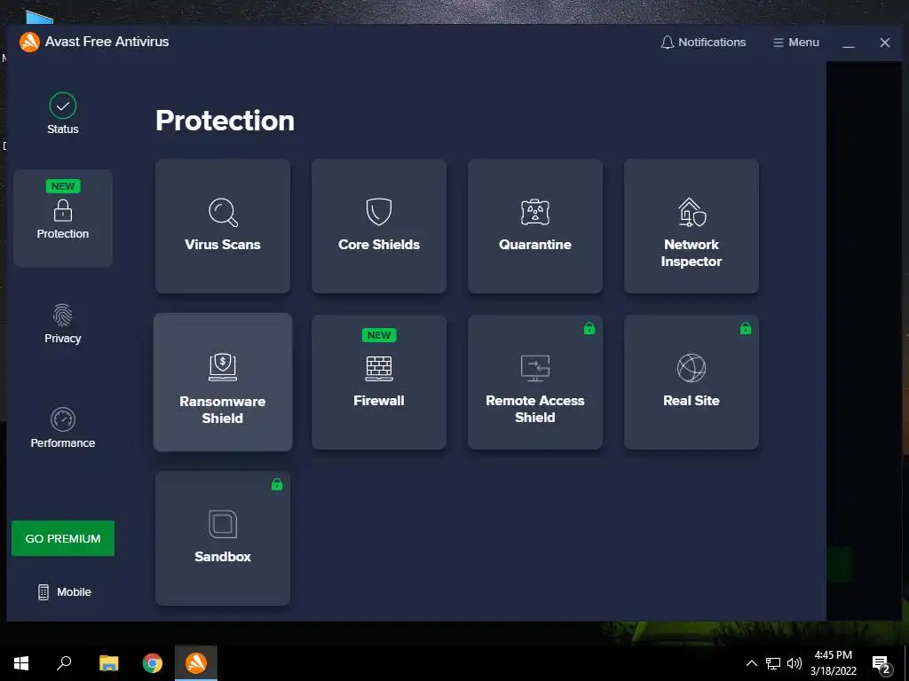Show hidden system tray icons
The width and height of the screenshot is (909, 681).
pyautogui.click(x=751, y=663)
